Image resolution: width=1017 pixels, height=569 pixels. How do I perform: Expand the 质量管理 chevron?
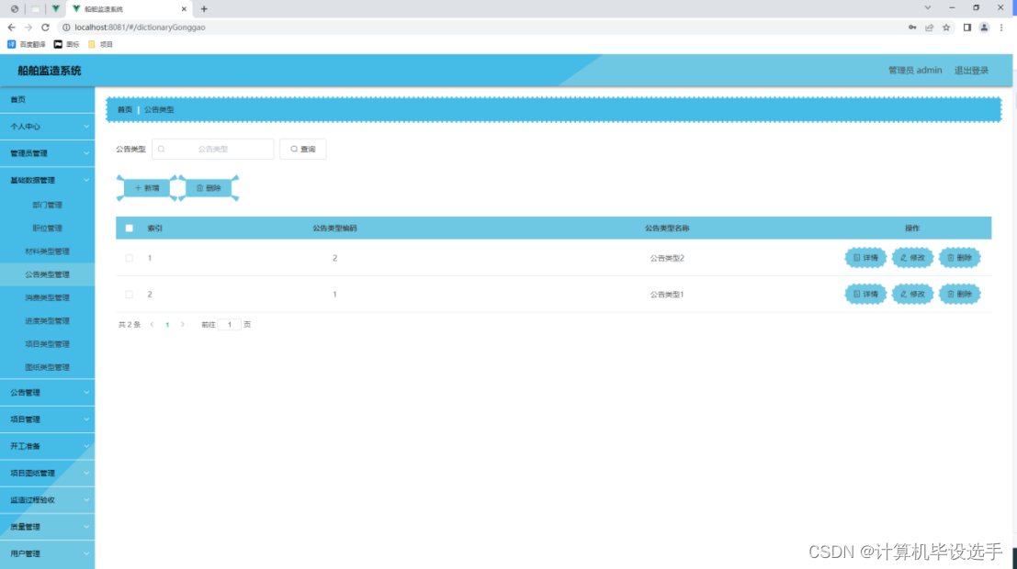(x=86, y=527)
